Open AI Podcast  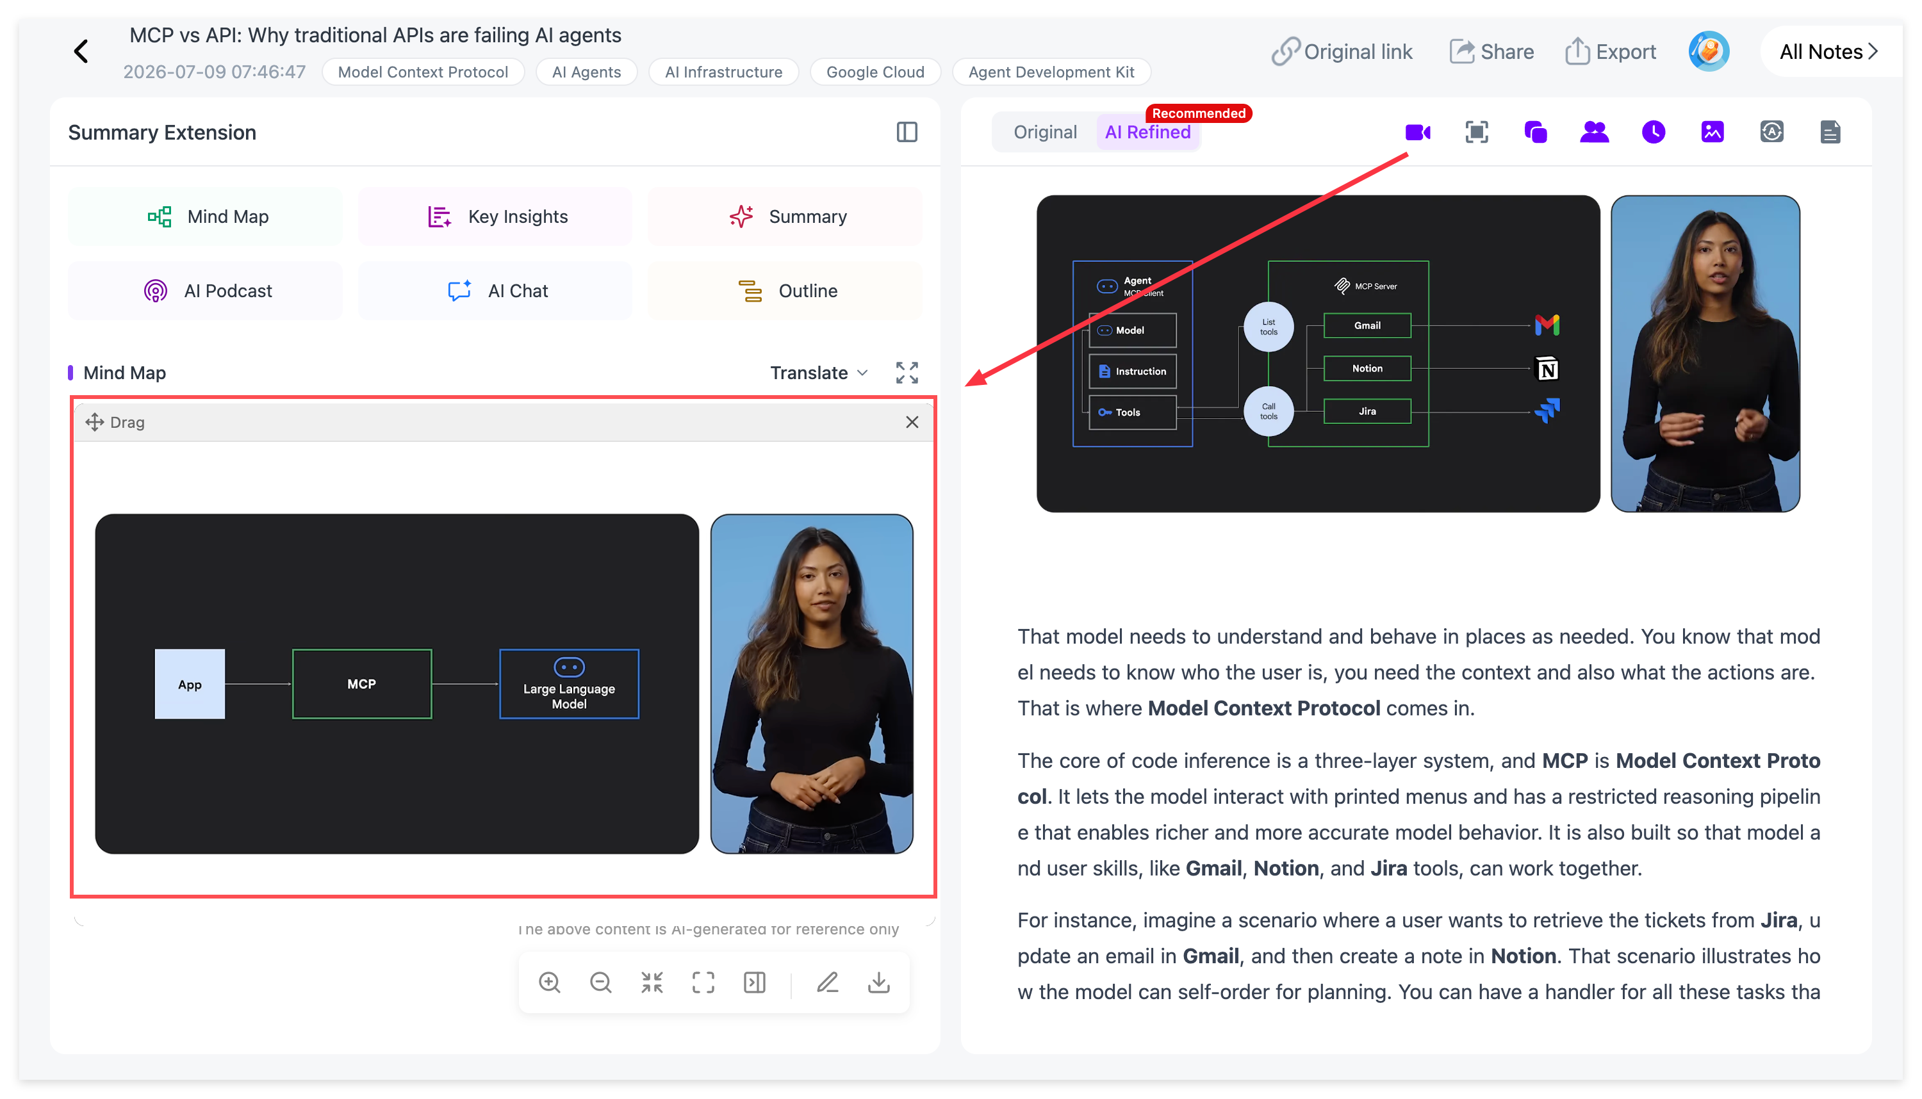(x=206, y=291)
